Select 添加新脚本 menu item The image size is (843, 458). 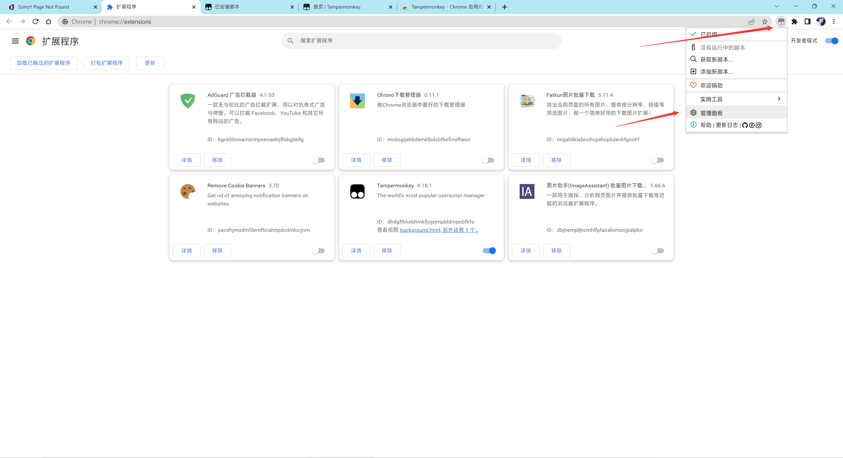737,72
